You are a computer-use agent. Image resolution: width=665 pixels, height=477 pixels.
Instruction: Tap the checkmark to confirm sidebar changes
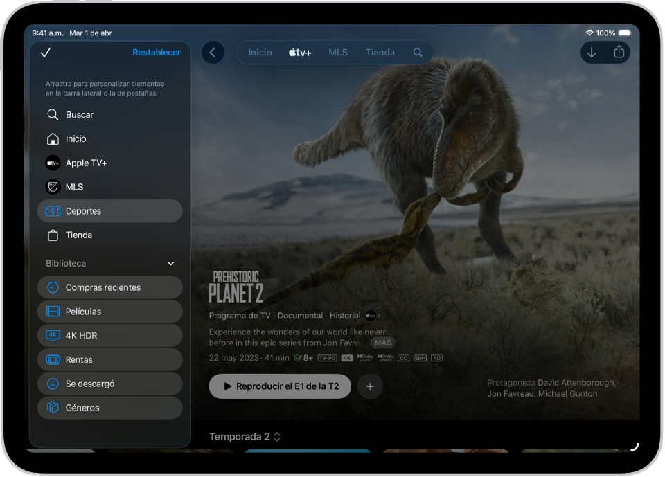(46, 52)
